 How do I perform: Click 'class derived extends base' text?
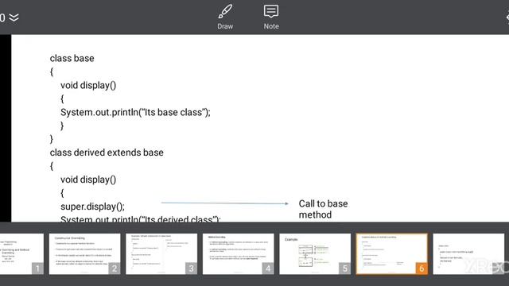click(107, 153)
